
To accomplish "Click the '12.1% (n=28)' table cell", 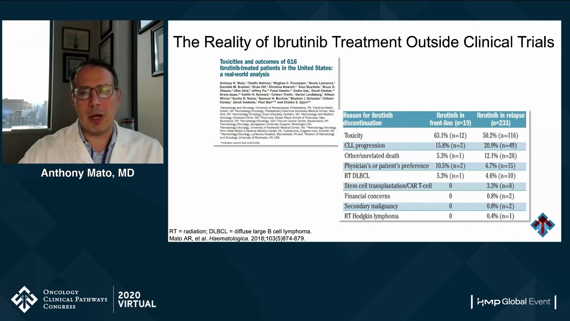I will [x=500, y=156].
